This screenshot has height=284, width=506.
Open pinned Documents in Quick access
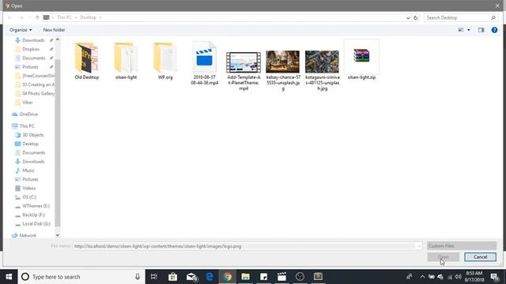click(33, 58)
